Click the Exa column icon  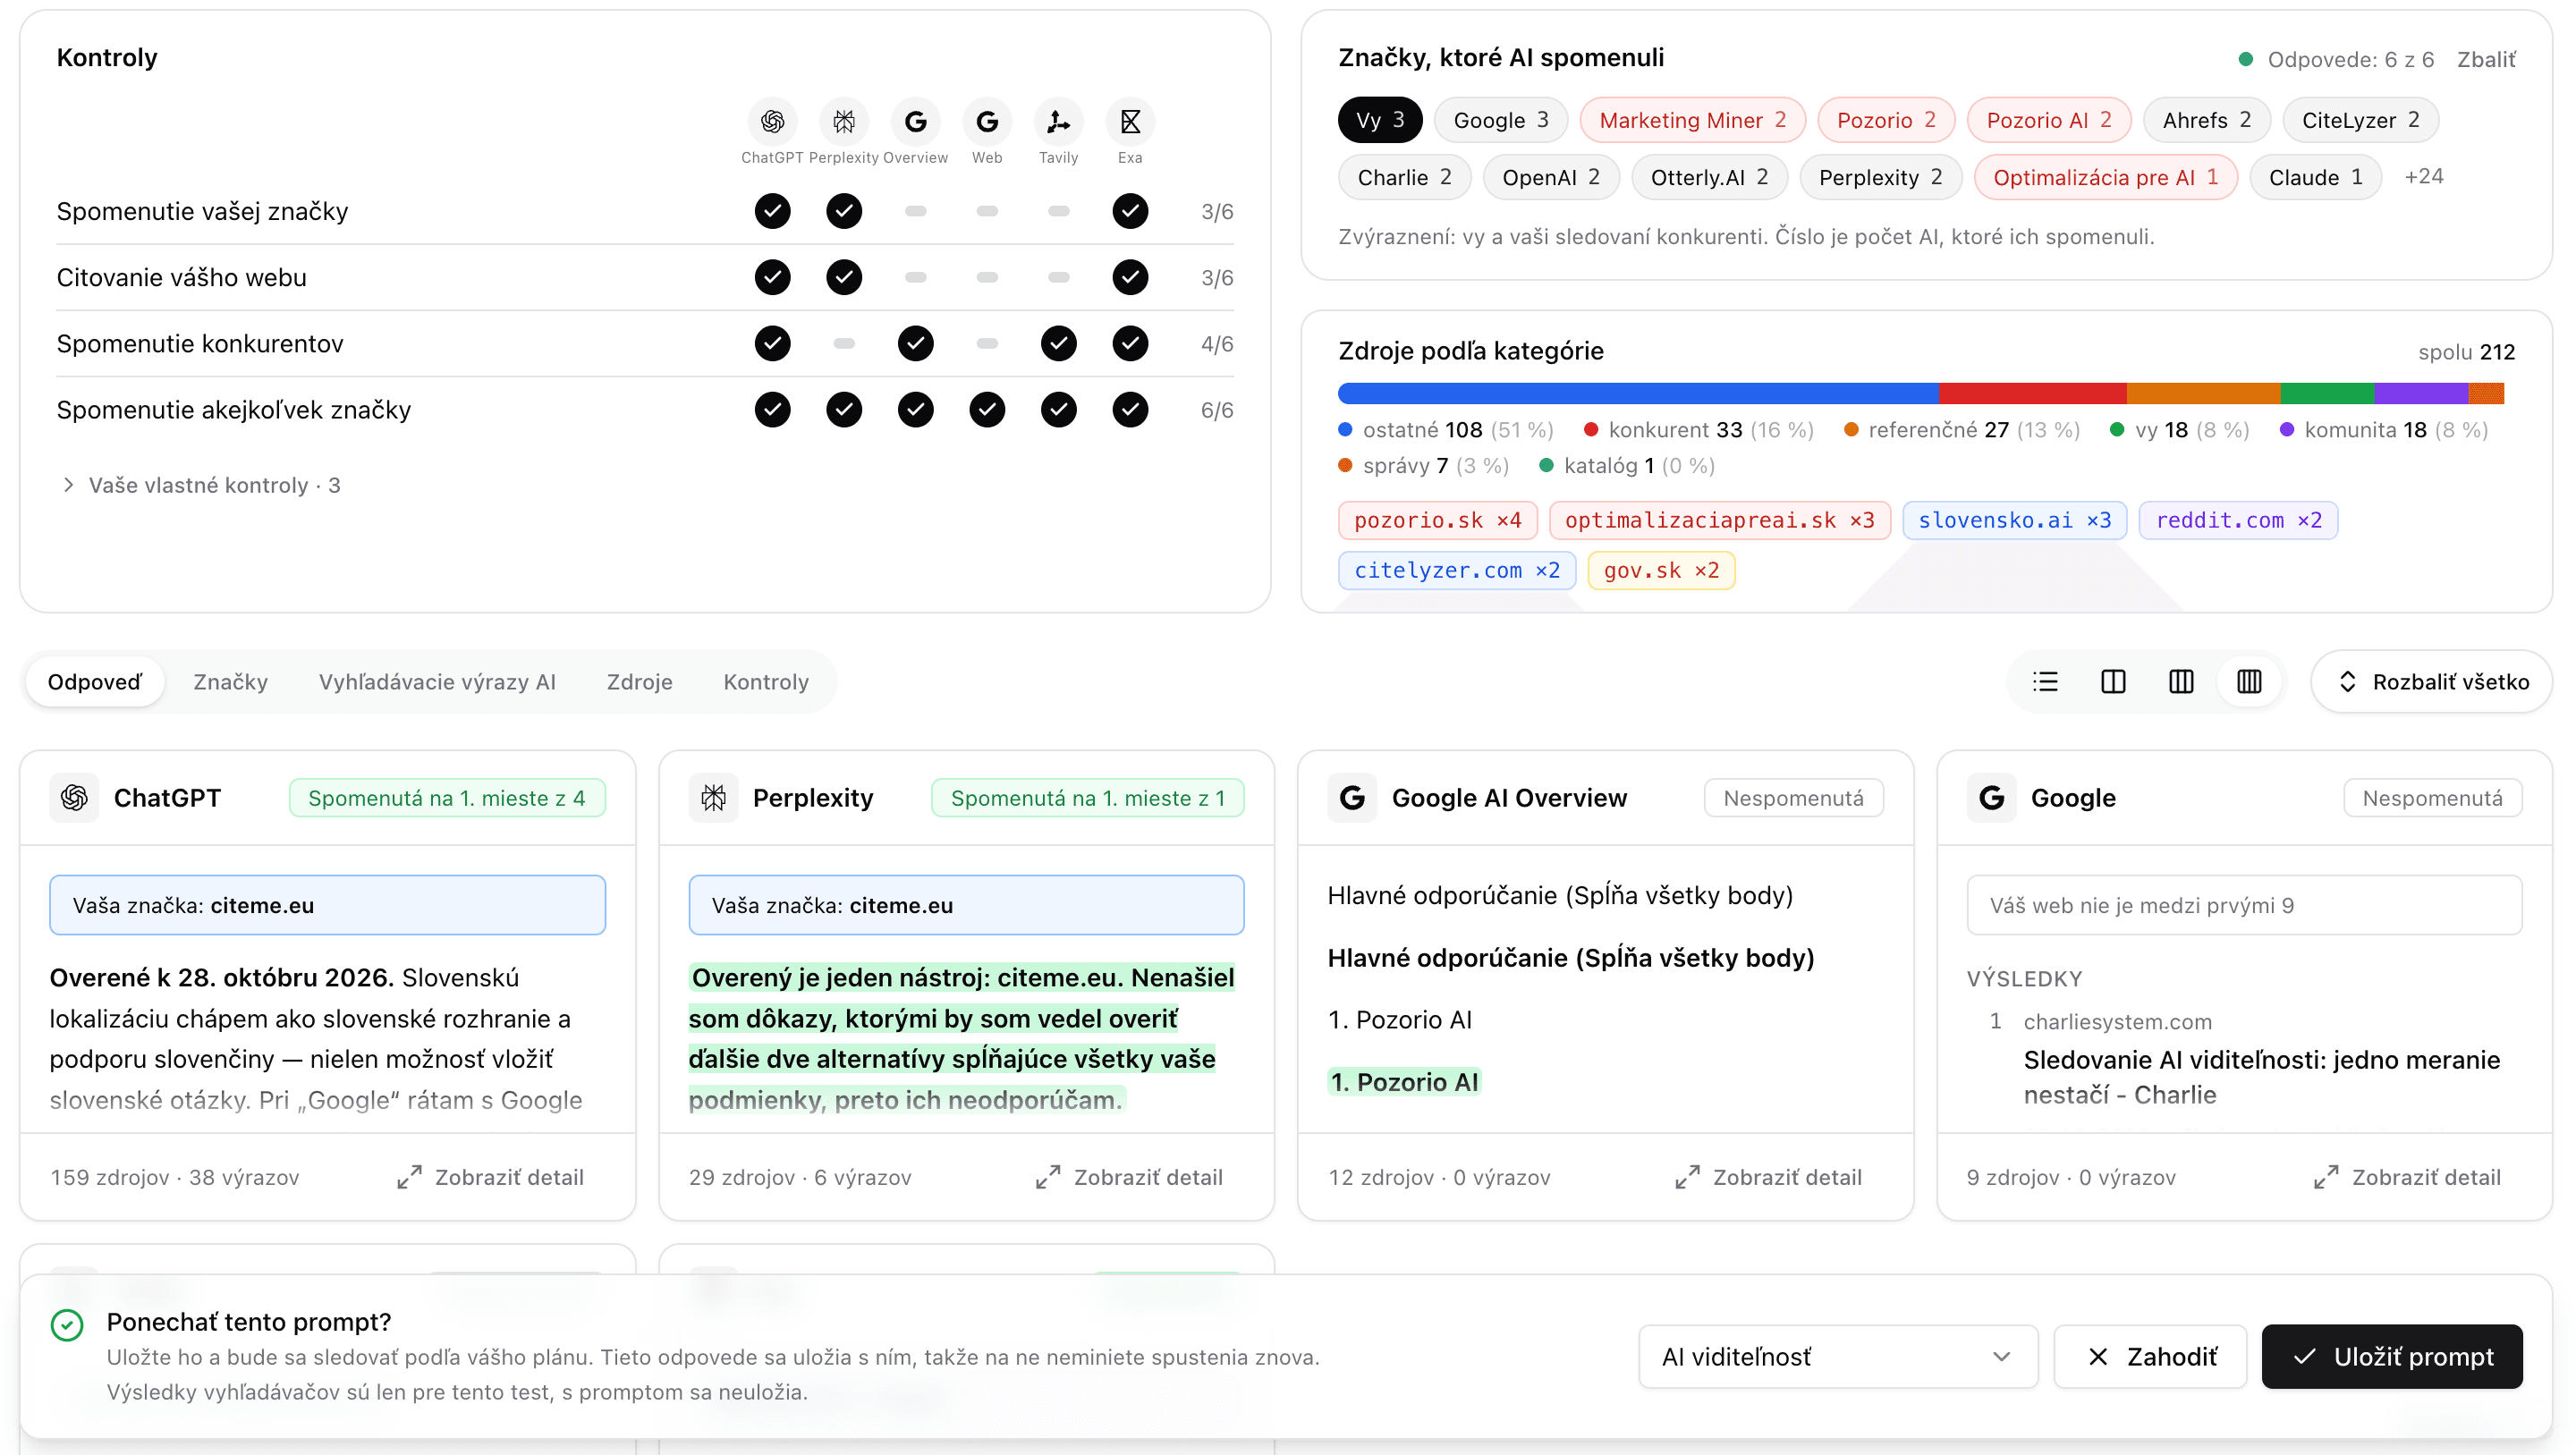click(x=1130, y=122)
